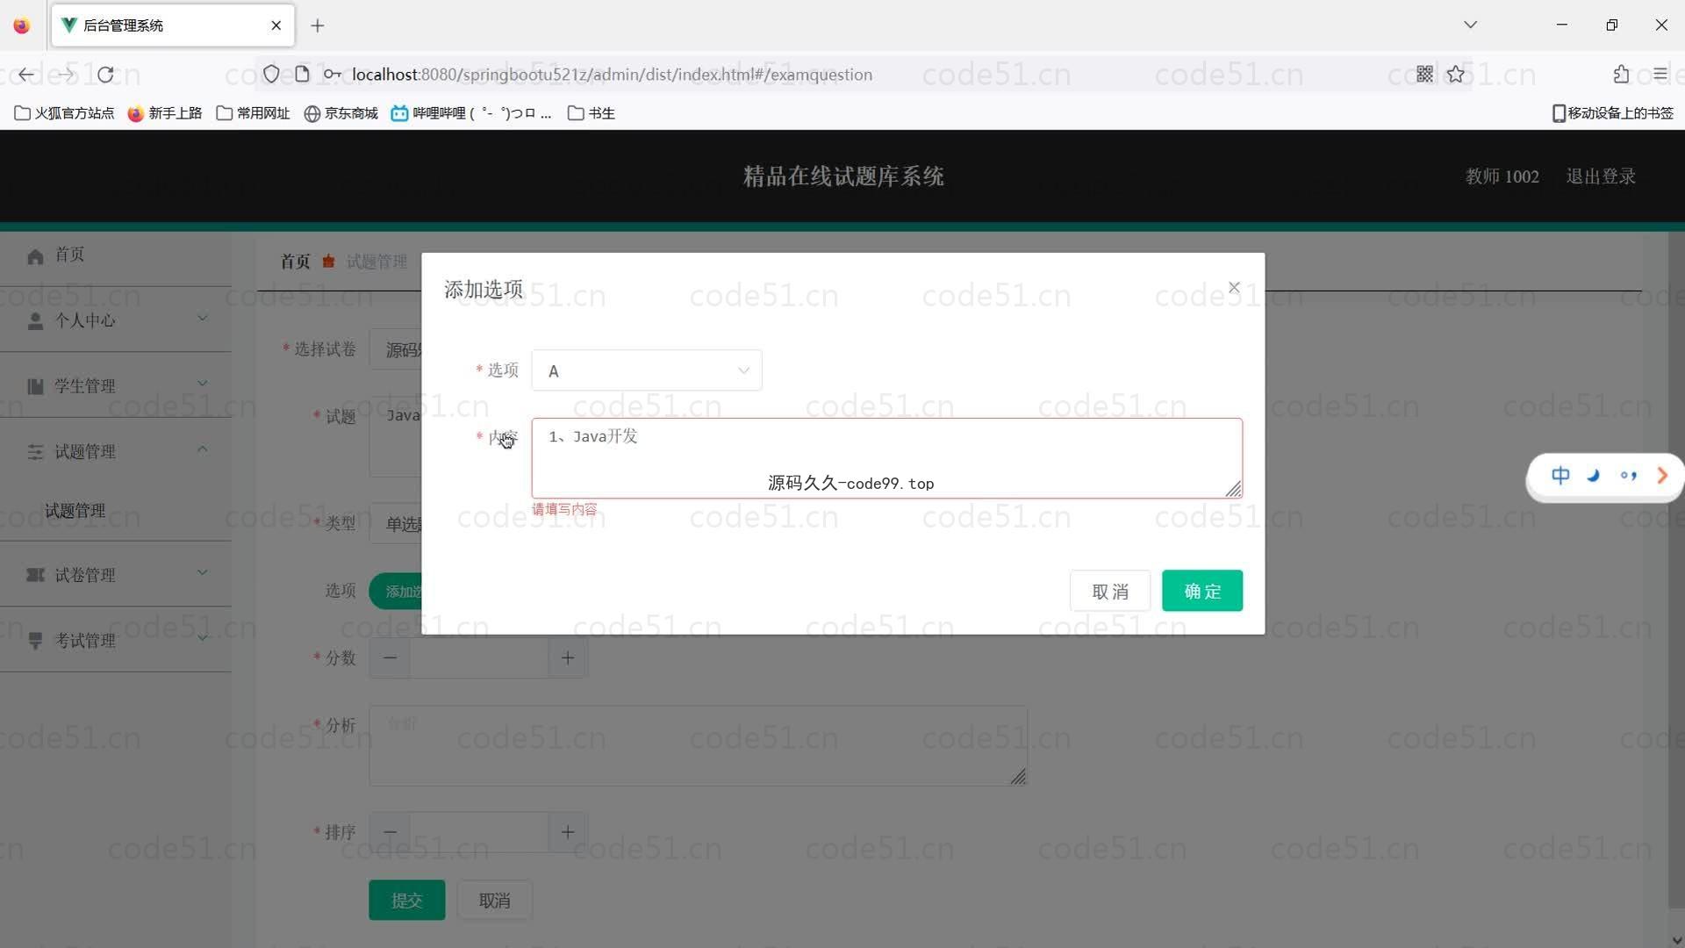Click the 个人中心 person icon

35,321
